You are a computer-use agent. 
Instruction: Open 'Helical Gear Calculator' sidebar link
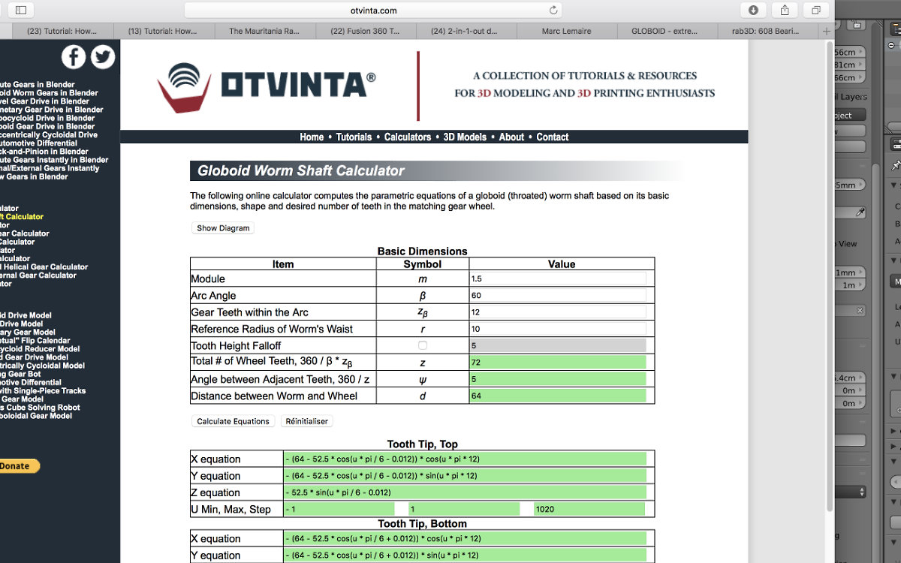pyautogui.click(x=44, y=266)
